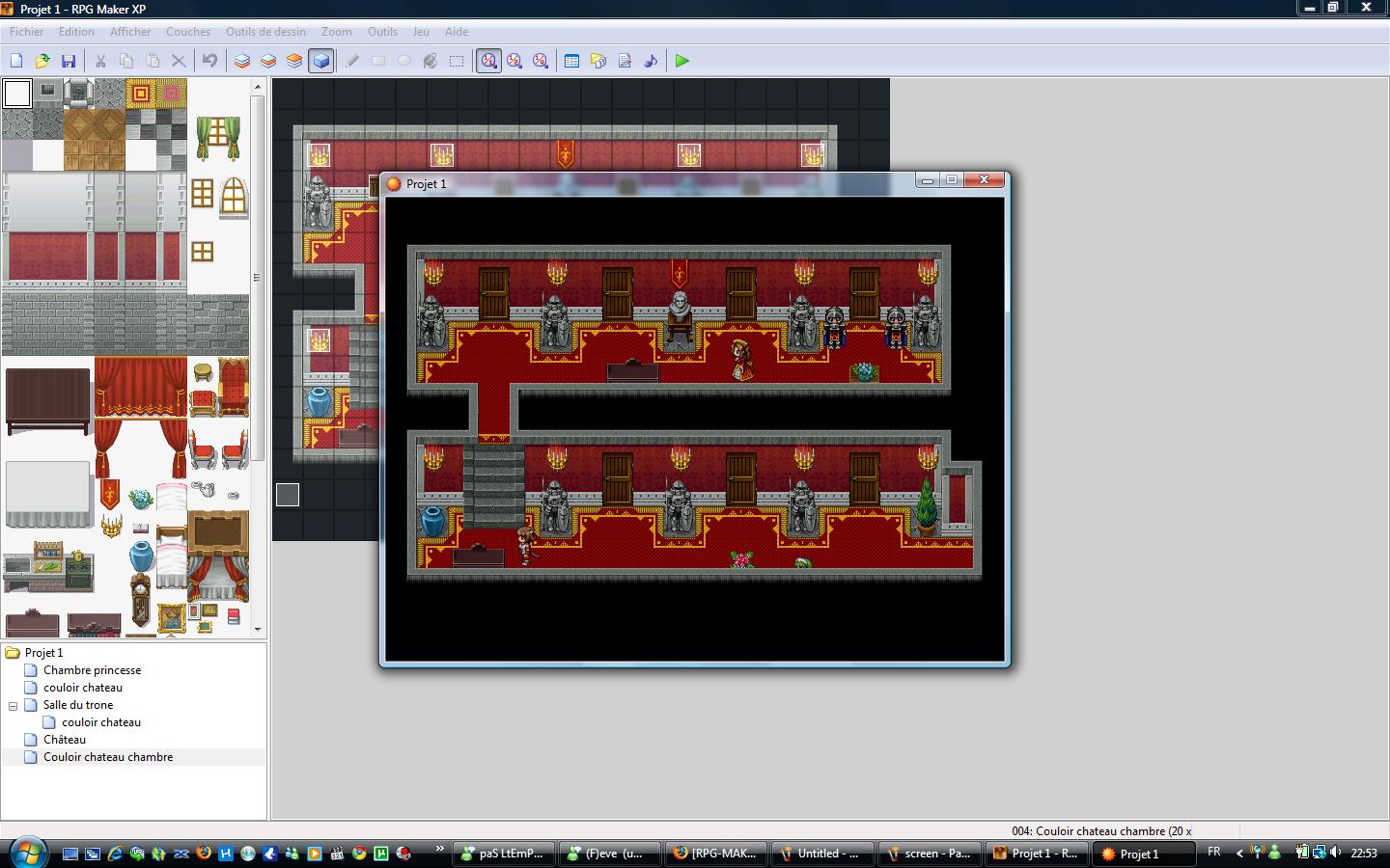Click the Paste clipboard icon
The image size is (1390, 868).
coord(153,61)
